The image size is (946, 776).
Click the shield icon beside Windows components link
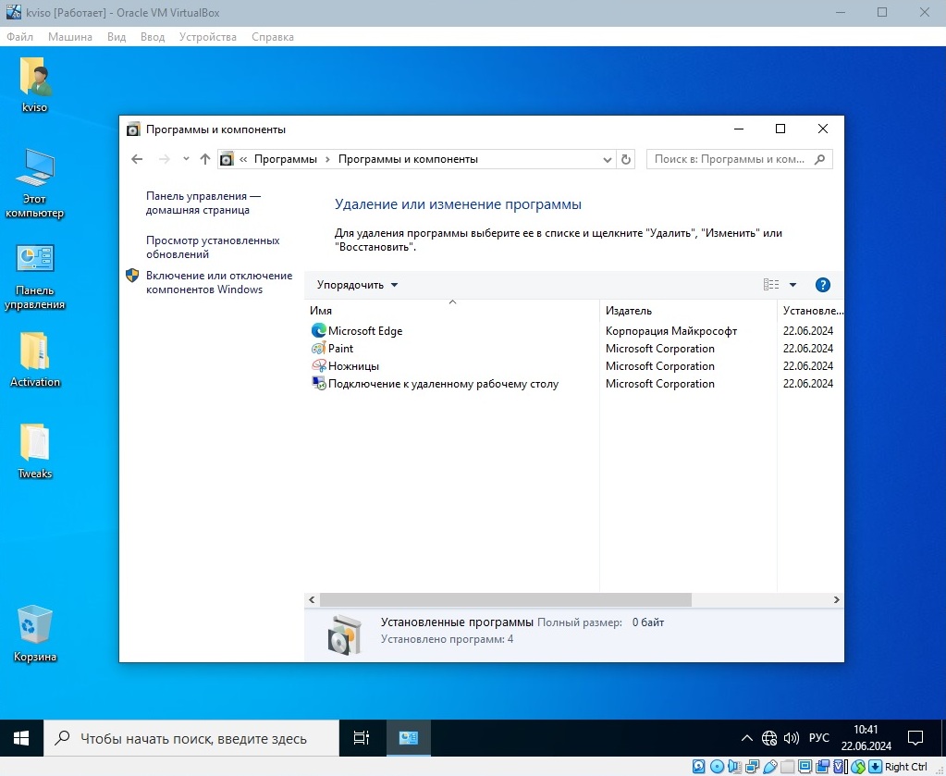[x=131, y=275]
